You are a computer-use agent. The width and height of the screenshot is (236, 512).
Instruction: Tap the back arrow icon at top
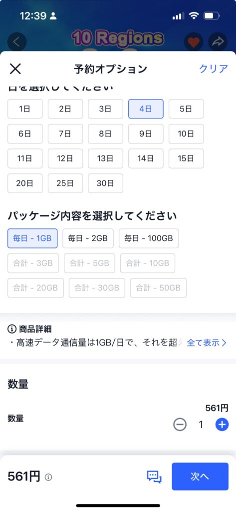tap(16, 42)
